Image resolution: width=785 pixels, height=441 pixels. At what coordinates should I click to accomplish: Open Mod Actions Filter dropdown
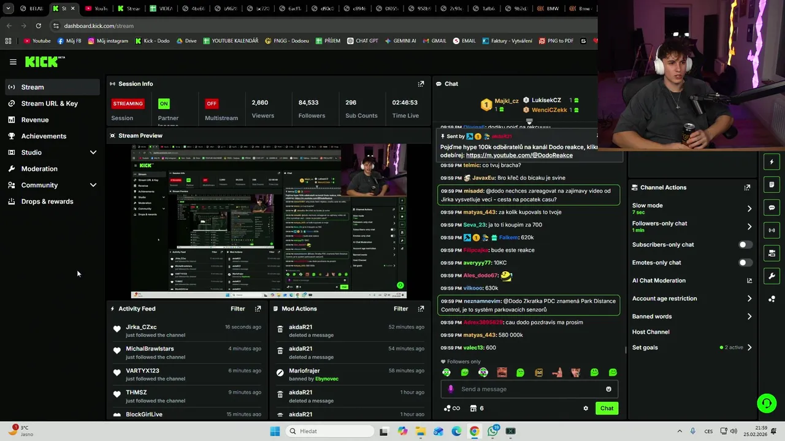tap(400, 309)
